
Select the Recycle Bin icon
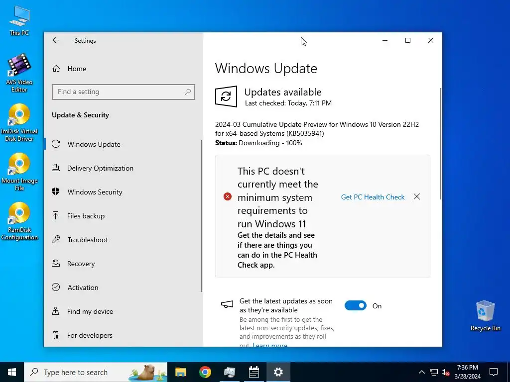(x=485, y=316)
